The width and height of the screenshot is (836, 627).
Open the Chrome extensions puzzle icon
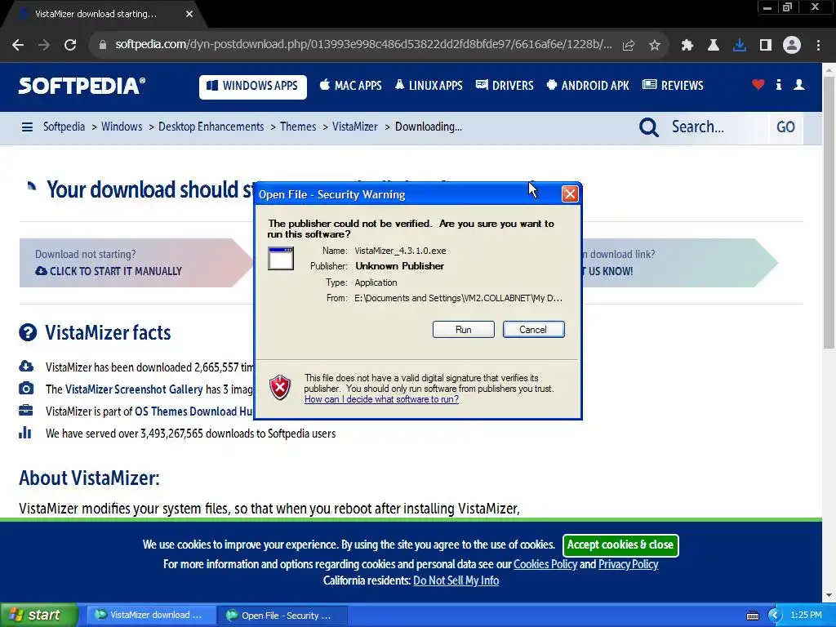[687, 45]
